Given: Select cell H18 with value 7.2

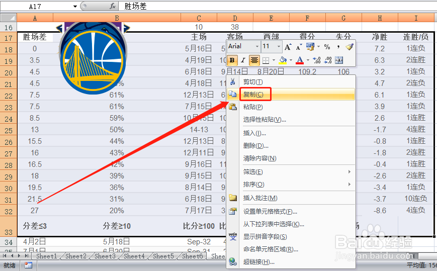Looking at the screenshot, I should point(380,48).
